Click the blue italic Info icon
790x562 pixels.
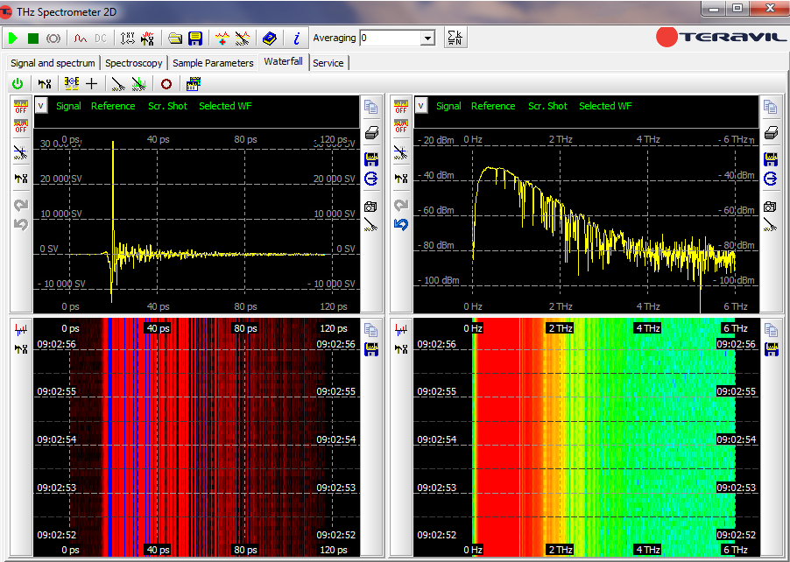point(297,39)
